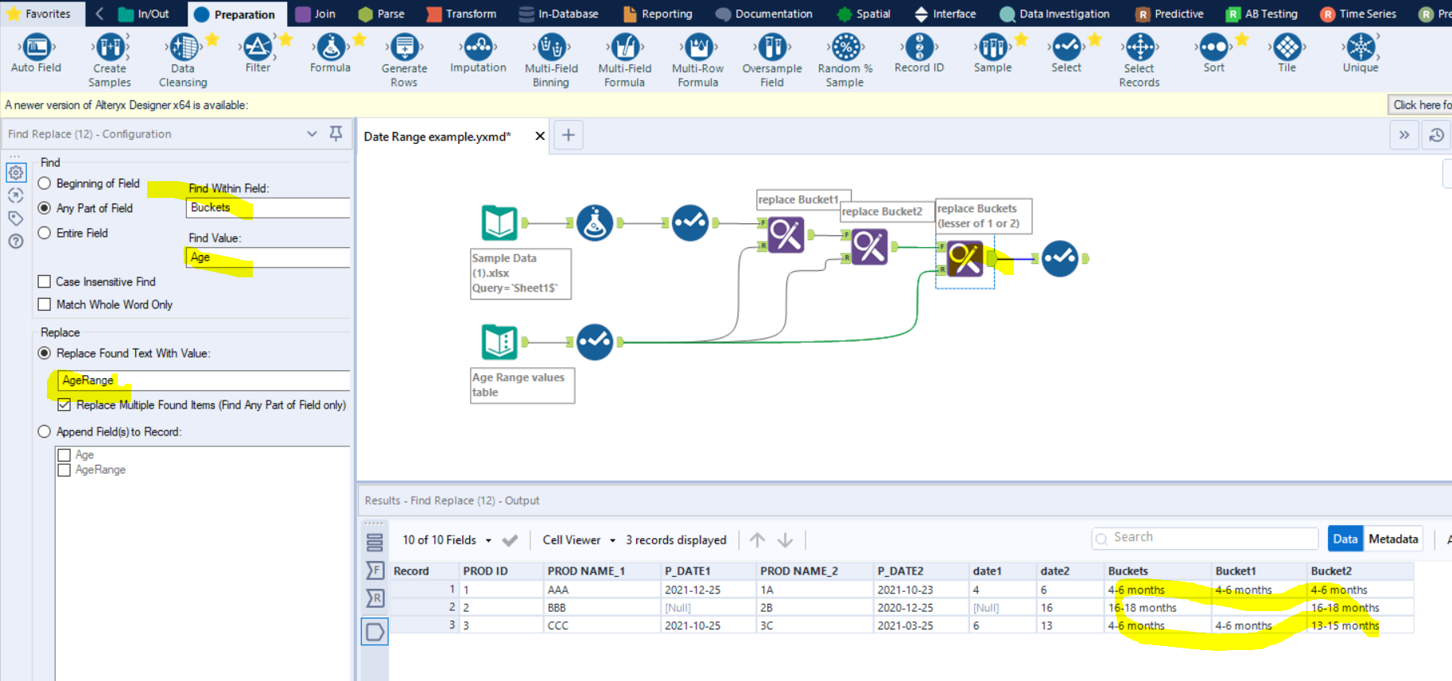Switch to the Reporting tool tab

658,14
